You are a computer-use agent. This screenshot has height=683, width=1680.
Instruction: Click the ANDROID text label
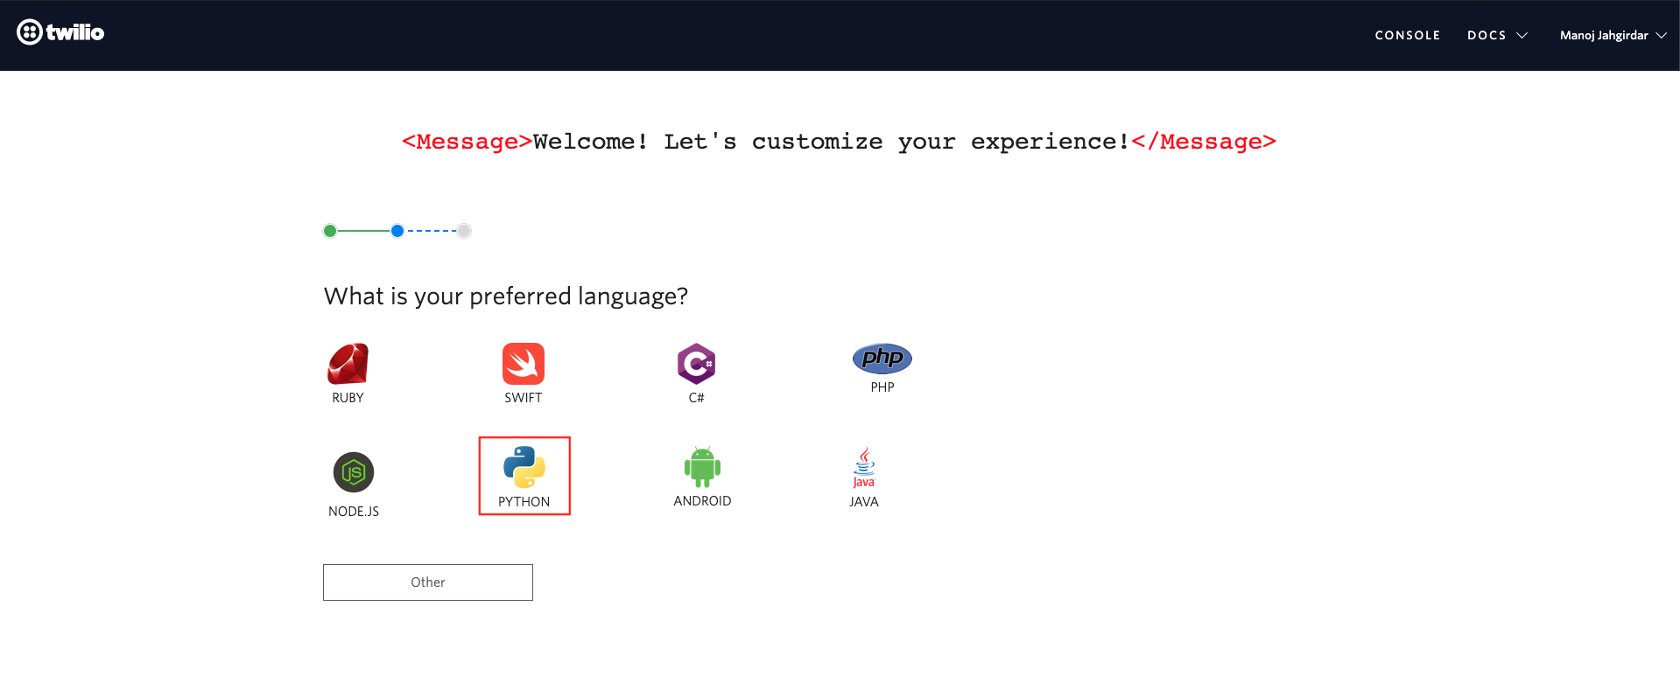(x=702, y=501)
